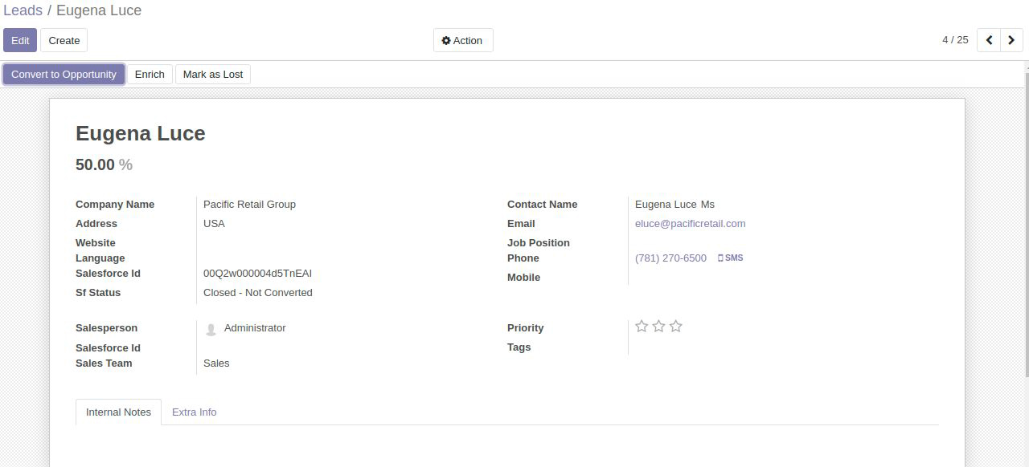Go to previous lead record arrow
1029x467 pixels.
click(x=989, y=40)
